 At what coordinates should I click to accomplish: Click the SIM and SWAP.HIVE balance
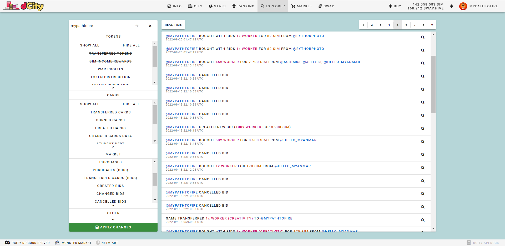click(425, 6)
